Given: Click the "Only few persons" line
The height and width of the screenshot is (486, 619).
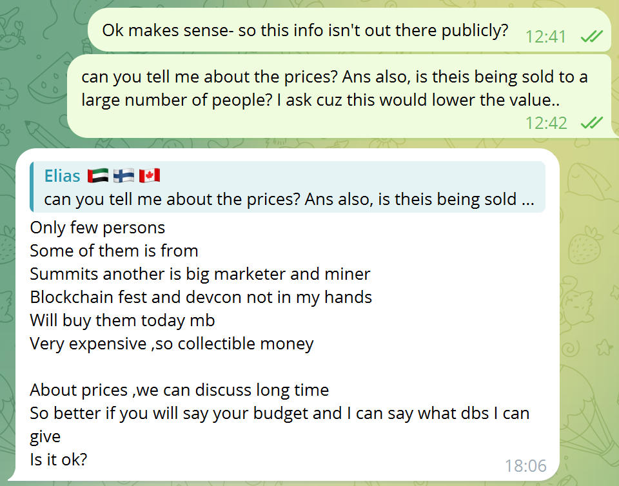Looking at the screenshot, I should [97, 228].
